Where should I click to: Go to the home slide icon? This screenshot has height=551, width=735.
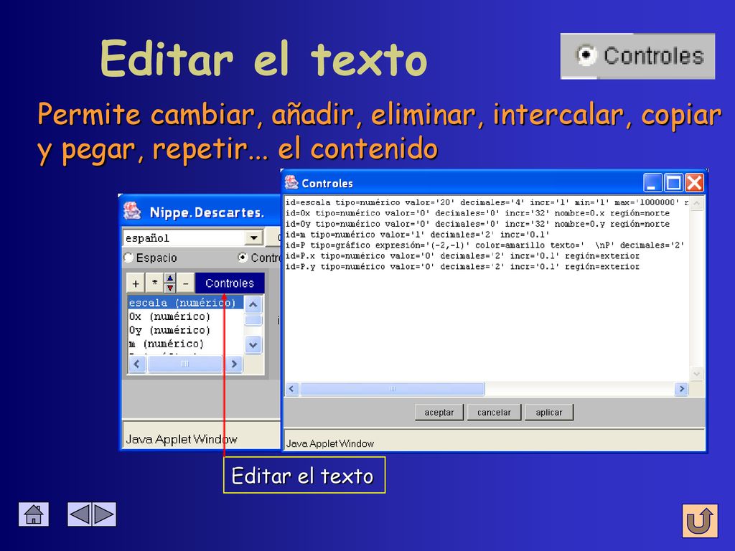tap(34, 514)
